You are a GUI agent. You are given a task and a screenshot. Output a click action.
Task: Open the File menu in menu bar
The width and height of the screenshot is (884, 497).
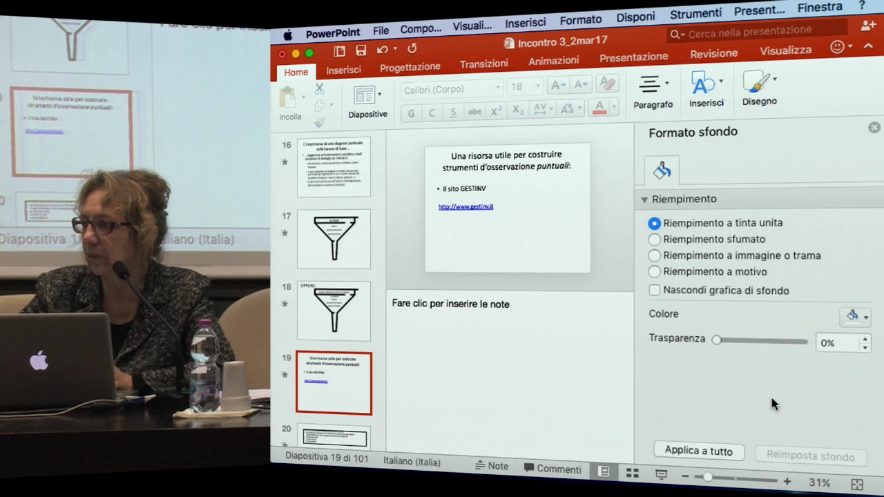[x=381, y=31]
